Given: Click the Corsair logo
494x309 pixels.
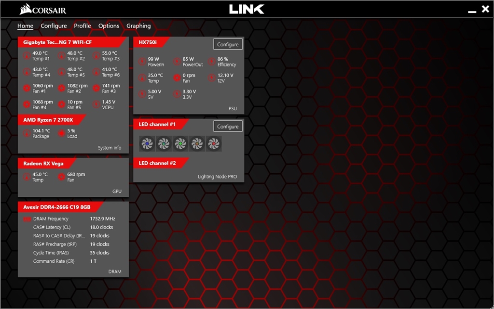Looking at the screenshot, I should (43, 10).
